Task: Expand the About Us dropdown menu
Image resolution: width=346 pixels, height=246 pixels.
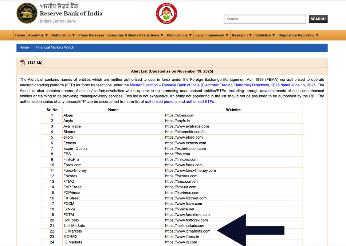Action: click(38, 35)
